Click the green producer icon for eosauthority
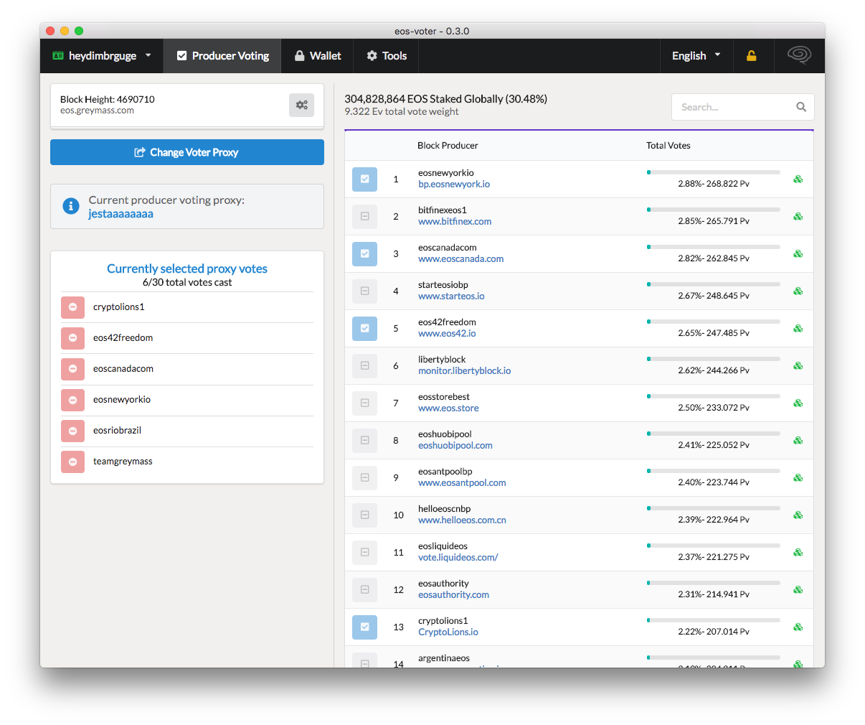Viewport: 865px width, 725px height. tap(798, 590)
